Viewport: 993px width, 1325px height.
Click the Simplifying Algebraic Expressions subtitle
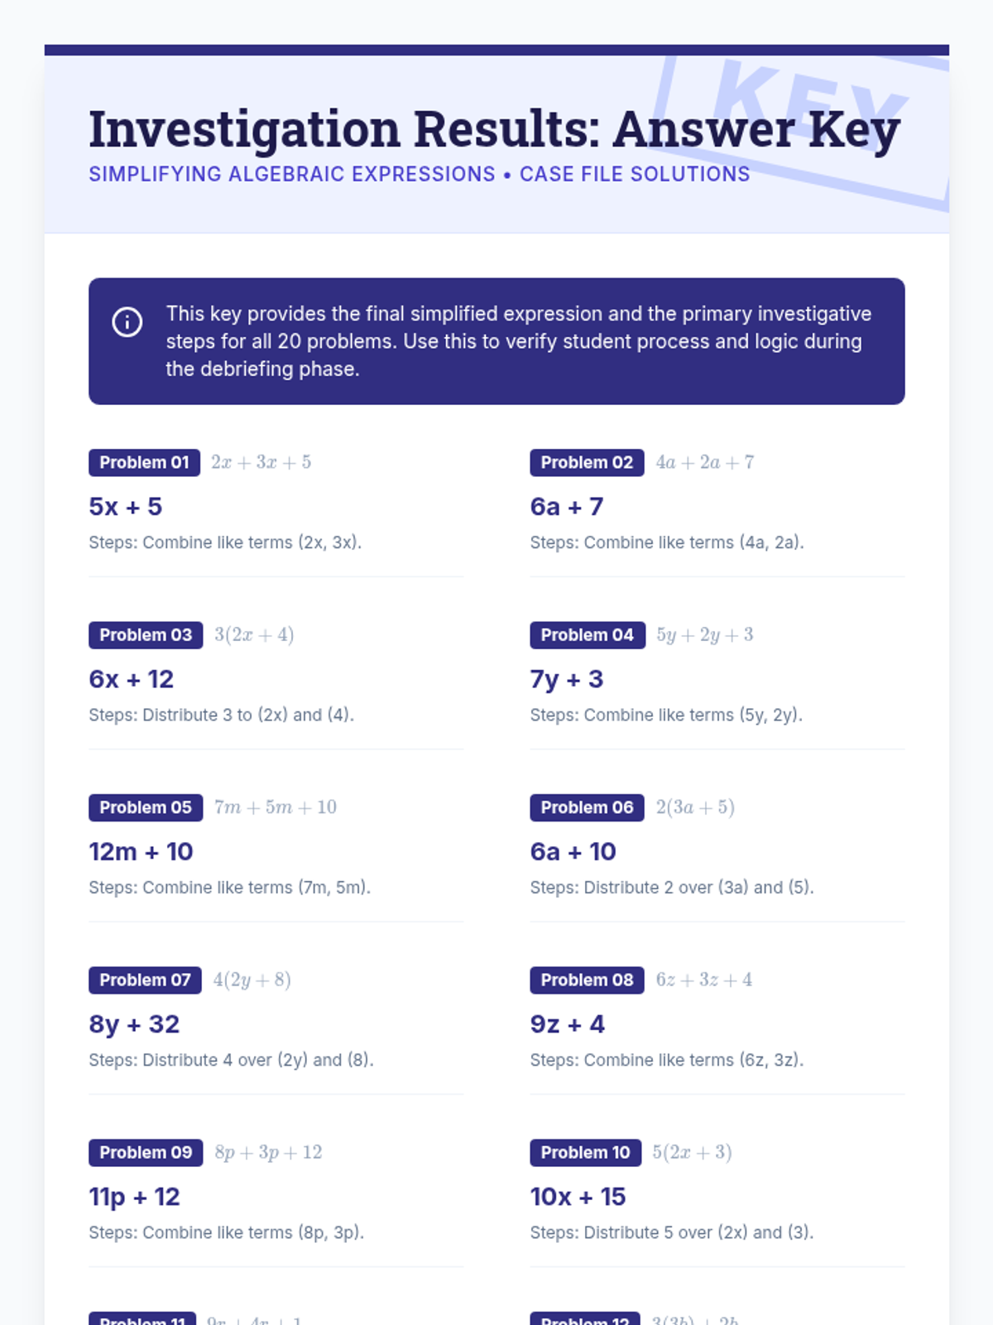click(419, 175)
